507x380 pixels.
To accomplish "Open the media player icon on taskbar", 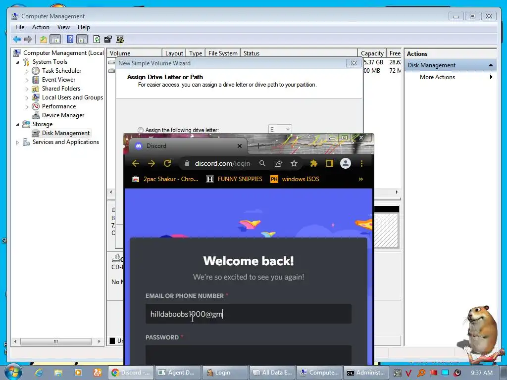I will coord(78,373).
